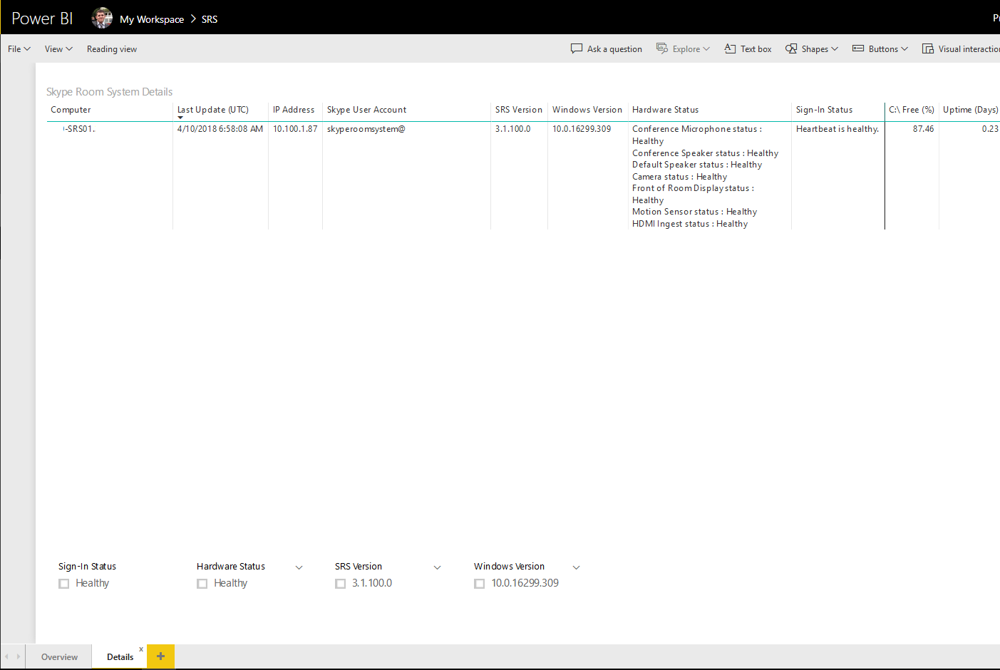
Task: Click the previous page arrow
Action: click(7, 656)
